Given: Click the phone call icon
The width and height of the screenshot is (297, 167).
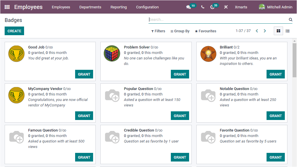Looking at the screenshot, I should click(203, 7).
